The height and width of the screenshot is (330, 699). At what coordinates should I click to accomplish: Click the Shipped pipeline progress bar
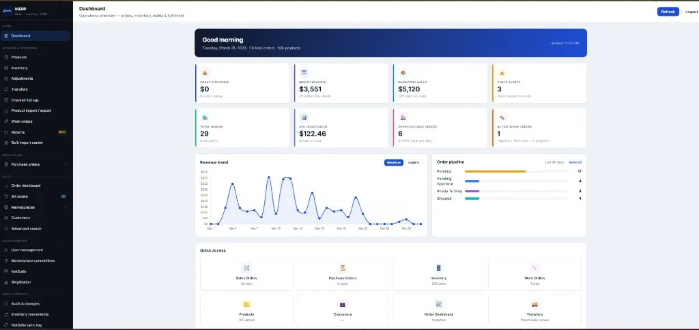click(516, 198)
